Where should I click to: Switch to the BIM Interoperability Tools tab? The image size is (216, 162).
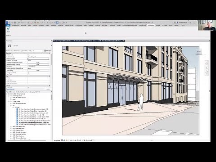tap(130, 25)
